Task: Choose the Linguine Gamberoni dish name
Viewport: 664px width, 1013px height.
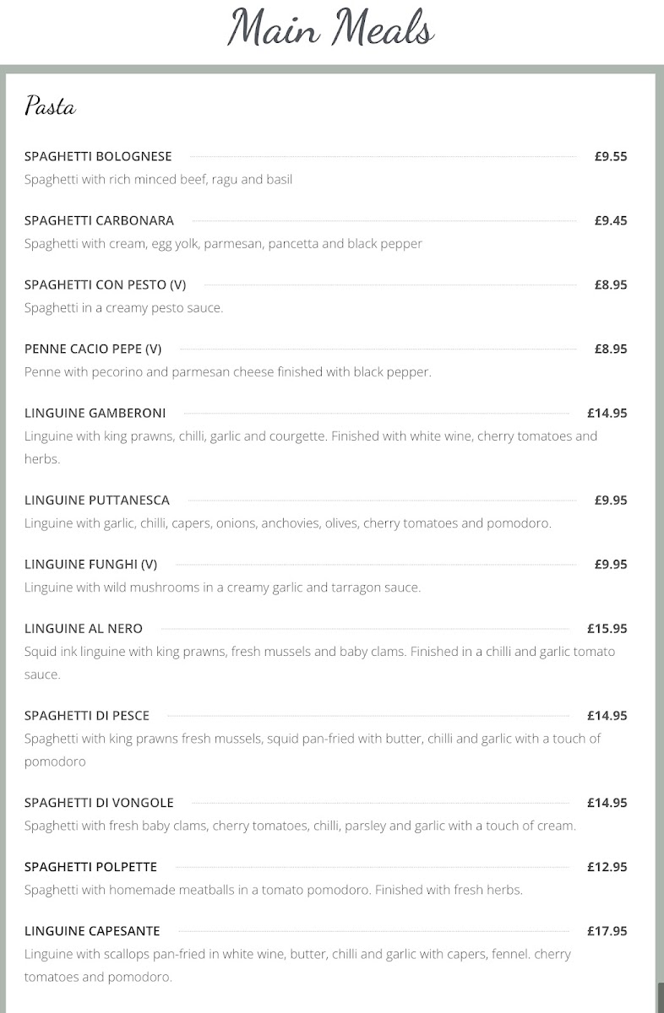Action: click(95, 413)
